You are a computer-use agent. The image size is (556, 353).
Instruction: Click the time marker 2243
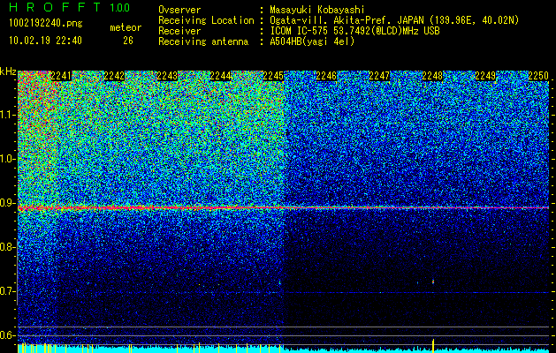[x=167, y=76]
